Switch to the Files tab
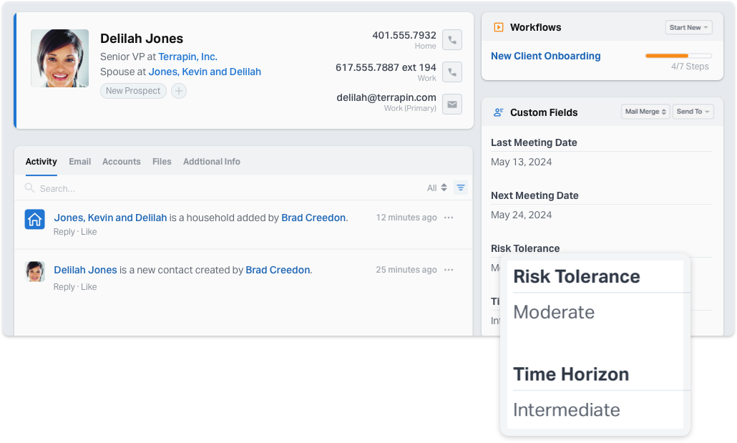737x443 pixels. (162, 161)
